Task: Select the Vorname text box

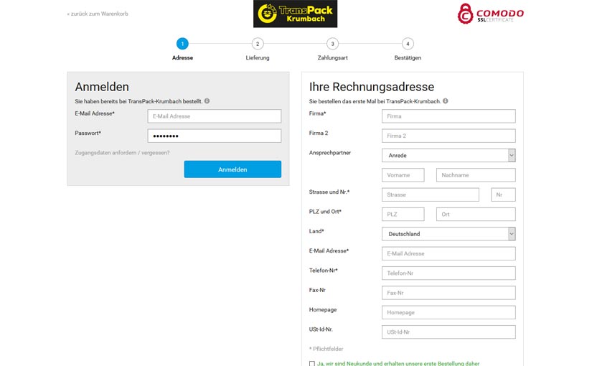Action: tap(403, 175)
